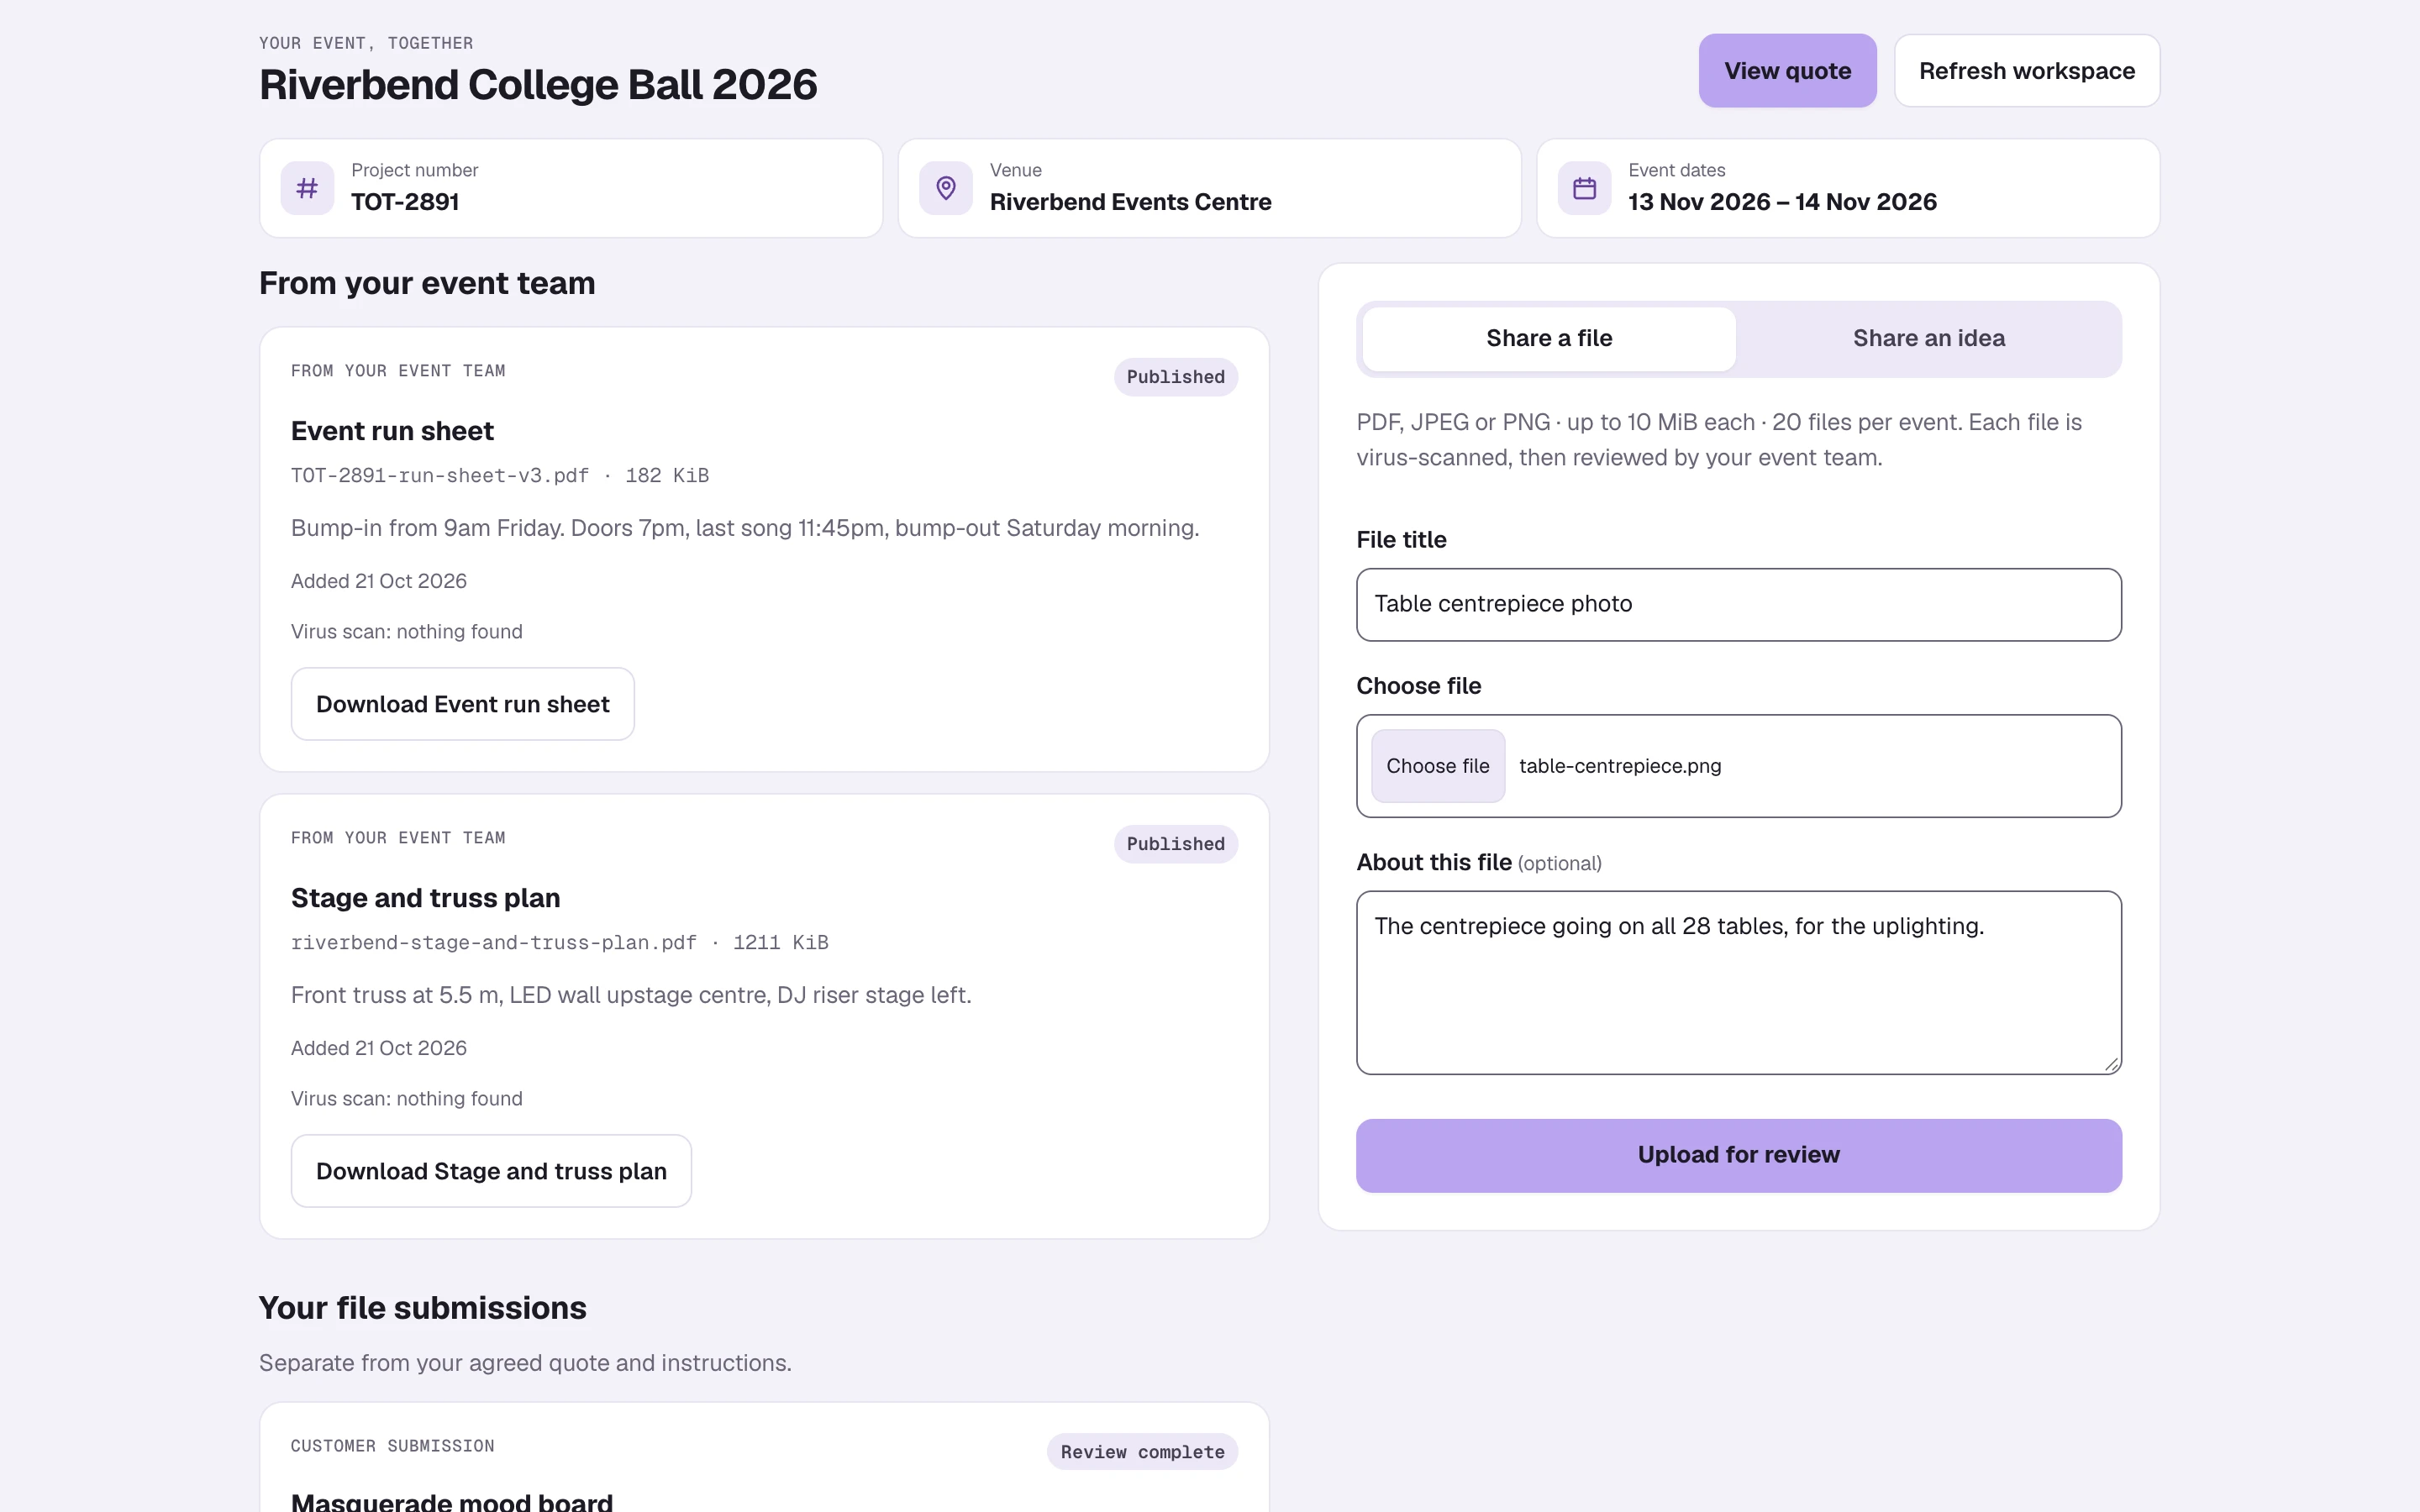Viewport: 2420px width, 1512px height.
Task: Click the Riverbend College Ball 2026 title
Action: 538,85
